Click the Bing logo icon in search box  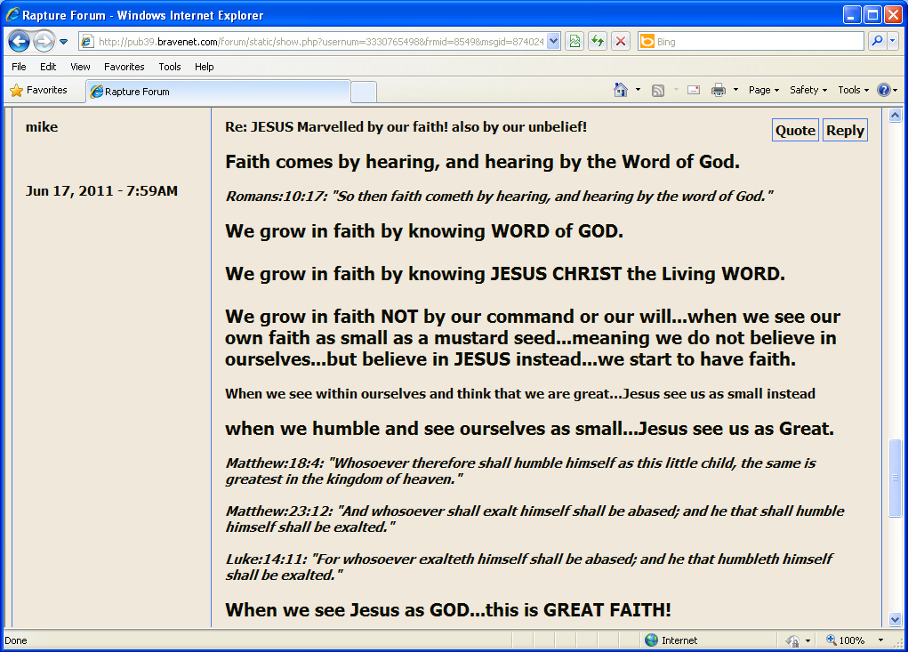click(x=647, y=41)
